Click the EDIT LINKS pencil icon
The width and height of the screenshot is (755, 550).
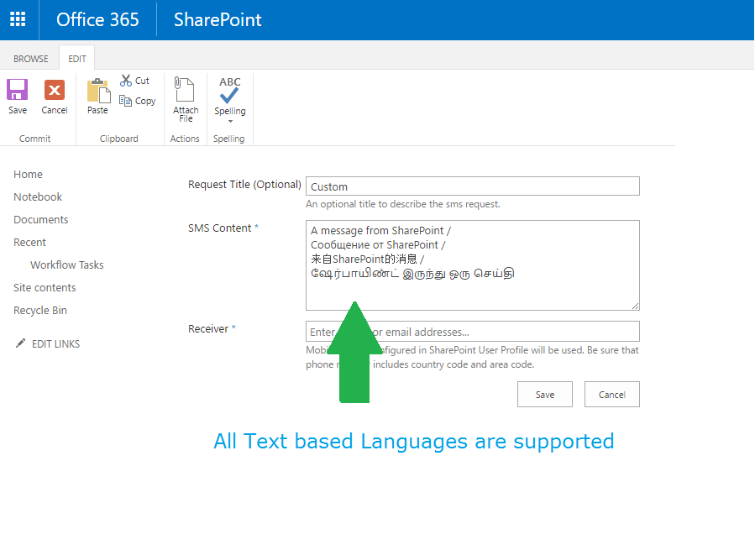[20, 343]
